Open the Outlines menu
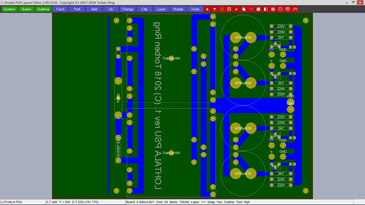This screenshot has width=365, height=205. click(43, 9)
